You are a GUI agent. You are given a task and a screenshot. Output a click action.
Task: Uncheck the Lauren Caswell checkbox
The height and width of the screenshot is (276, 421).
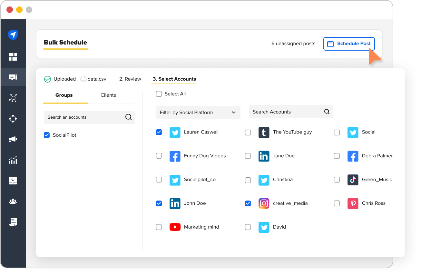159,132
